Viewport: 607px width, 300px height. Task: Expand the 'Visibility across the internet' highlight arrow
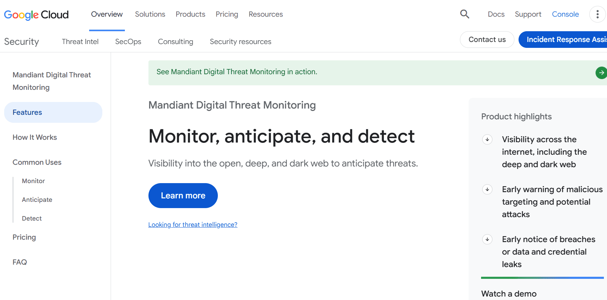pyautogui.click(x=487, y=139)
